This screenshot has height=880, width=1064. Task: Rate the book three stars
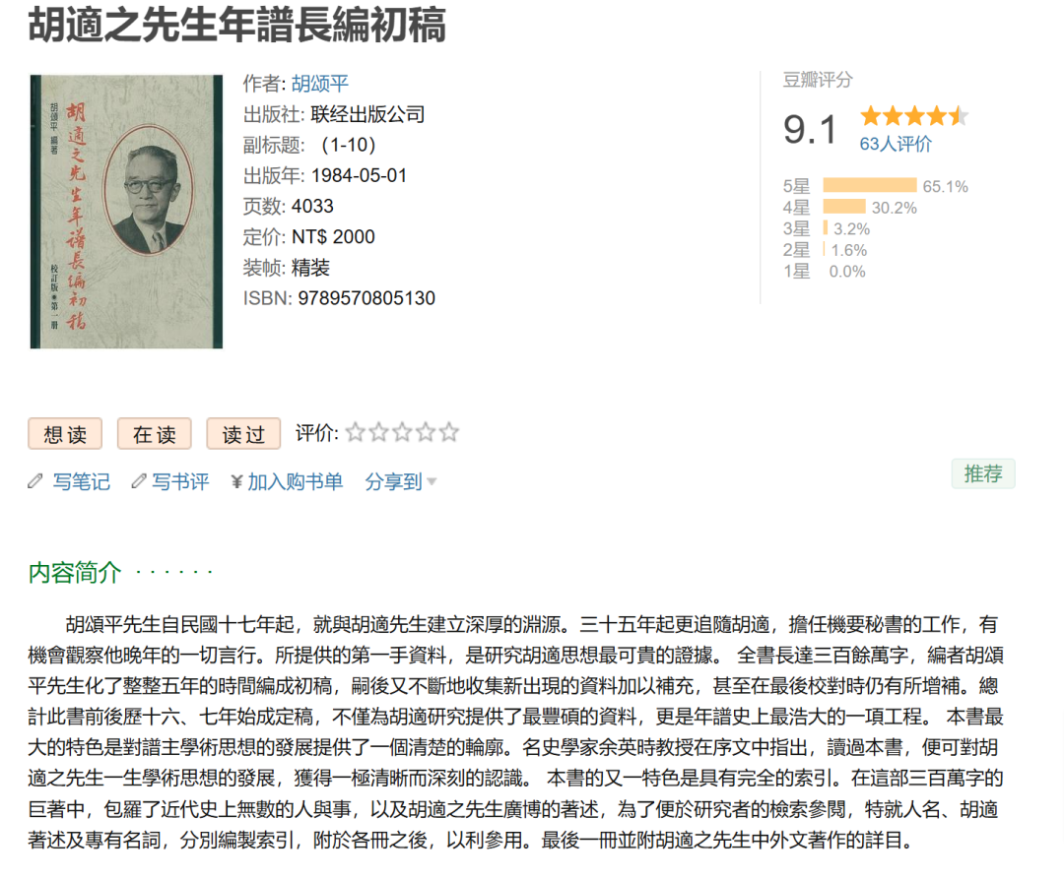click(x=402, y=432)
